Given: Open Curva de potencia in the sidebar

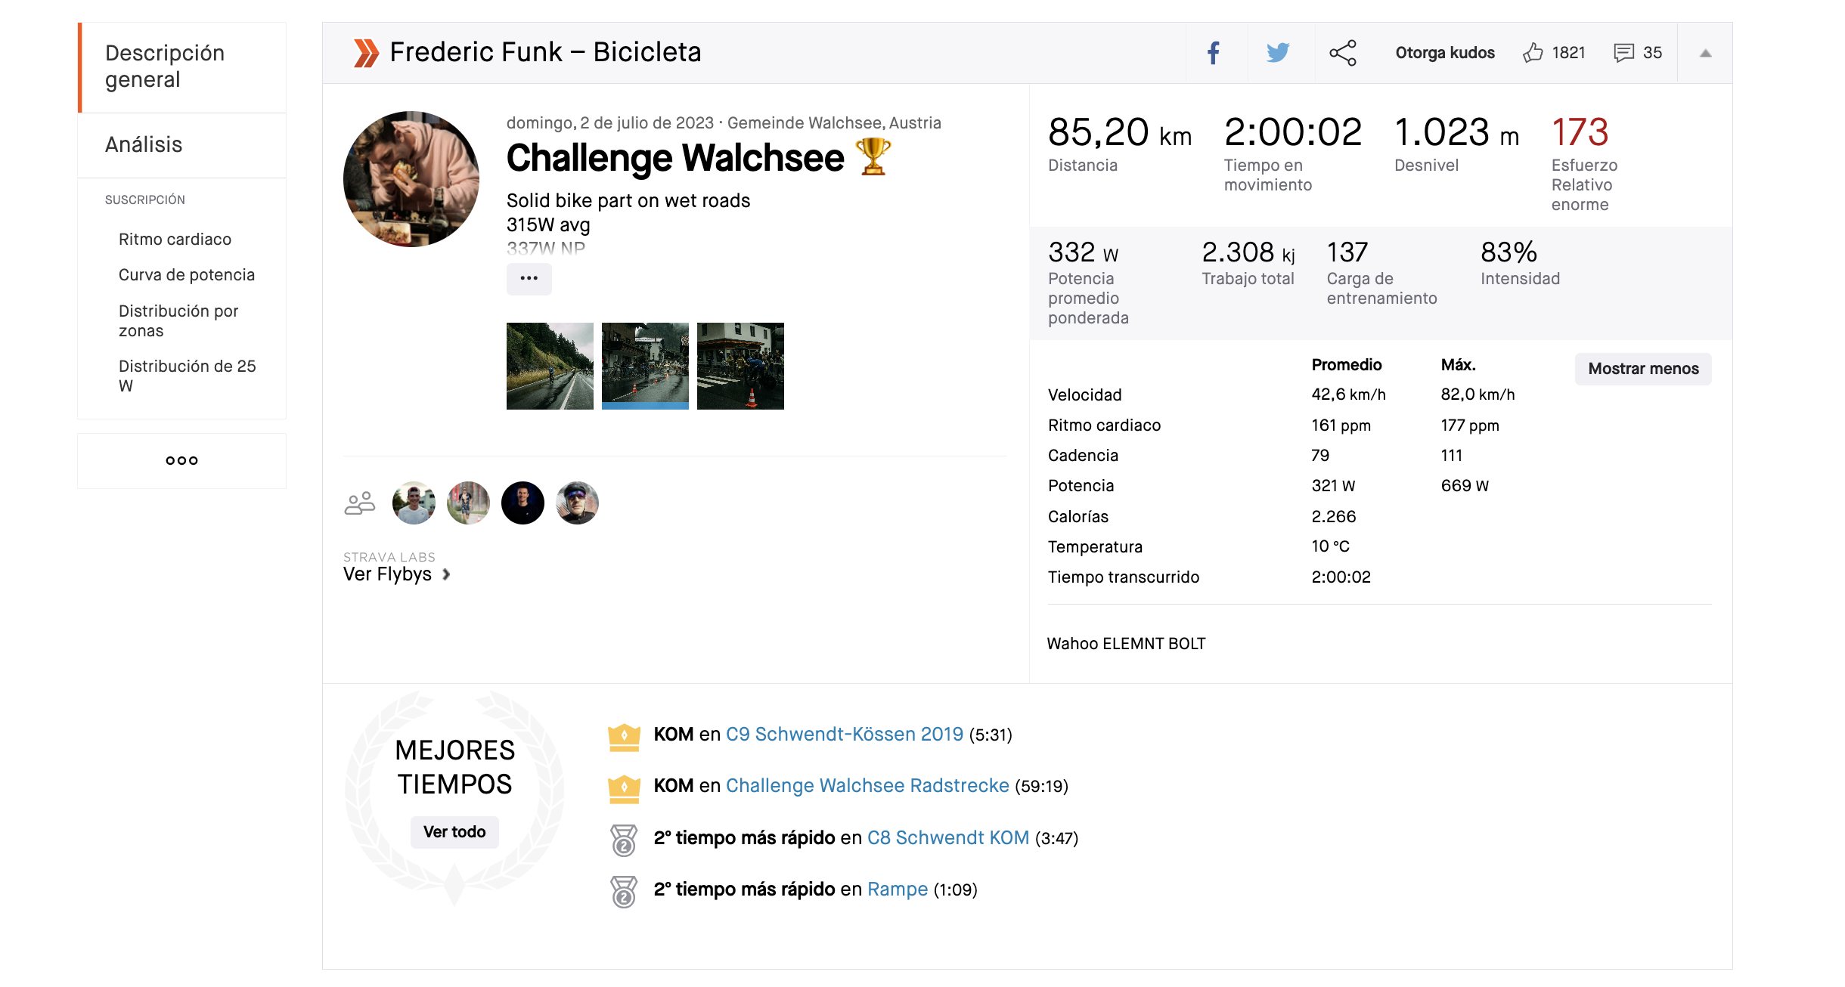Looking at the screenshot, I should pos(186,275).
